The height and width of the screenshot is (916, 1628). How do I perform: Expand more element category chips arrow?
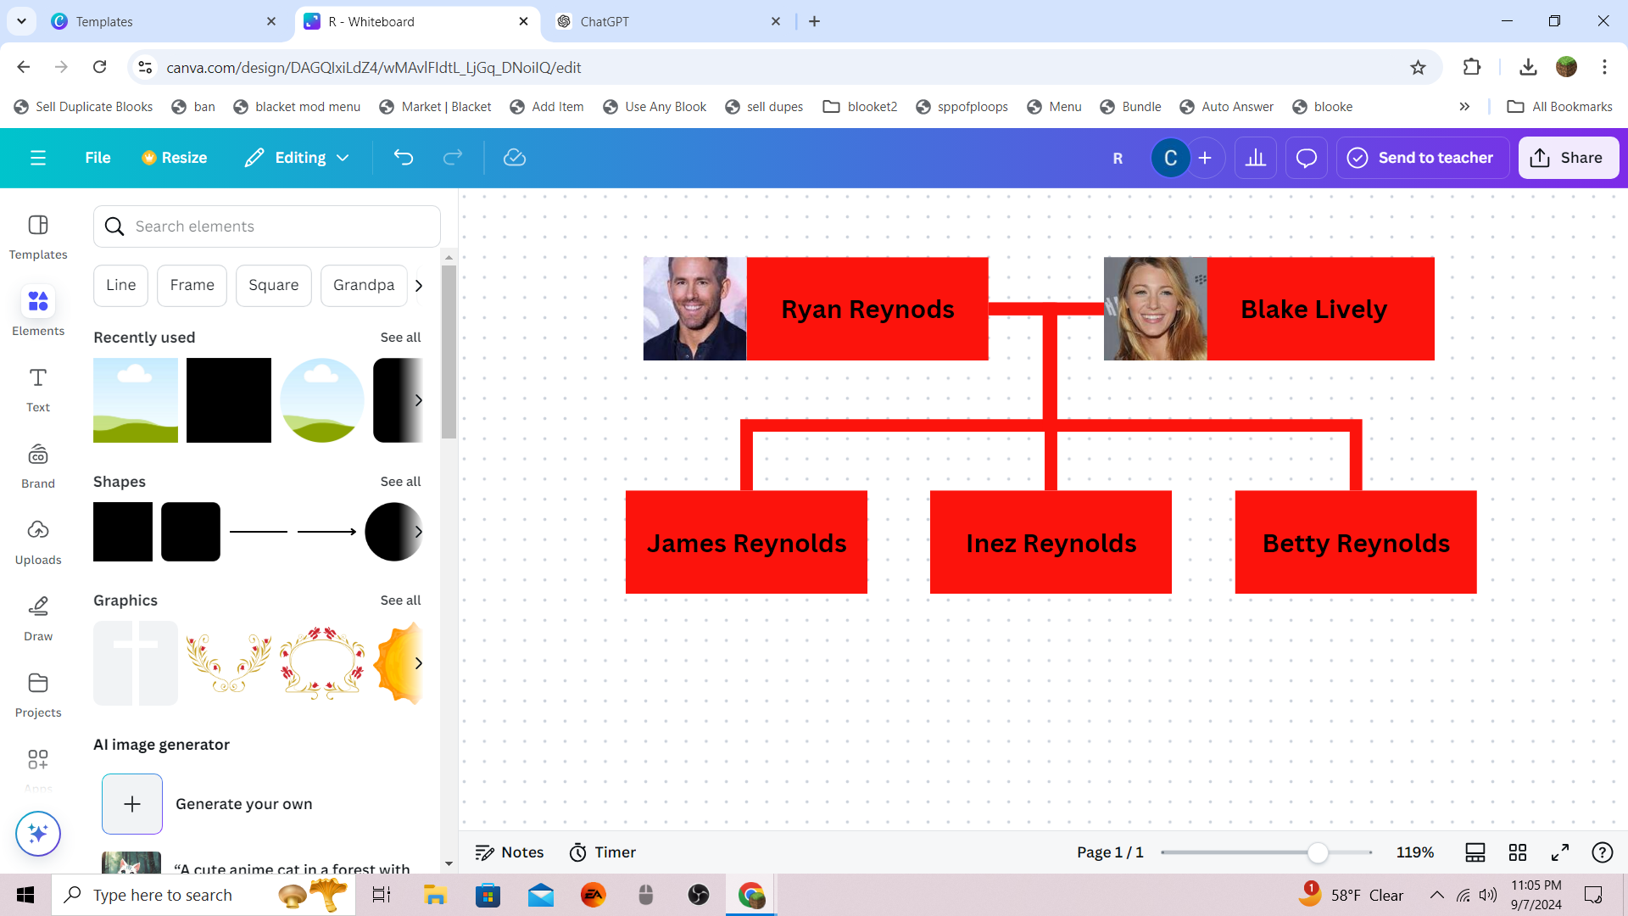coord(419,286)
